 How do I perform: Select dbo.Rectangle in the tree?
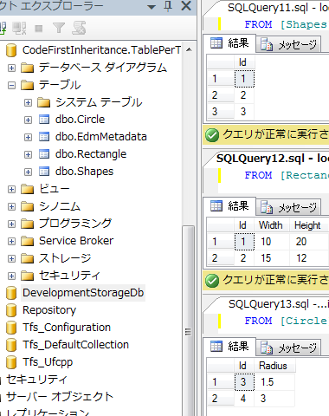[91, 154]
